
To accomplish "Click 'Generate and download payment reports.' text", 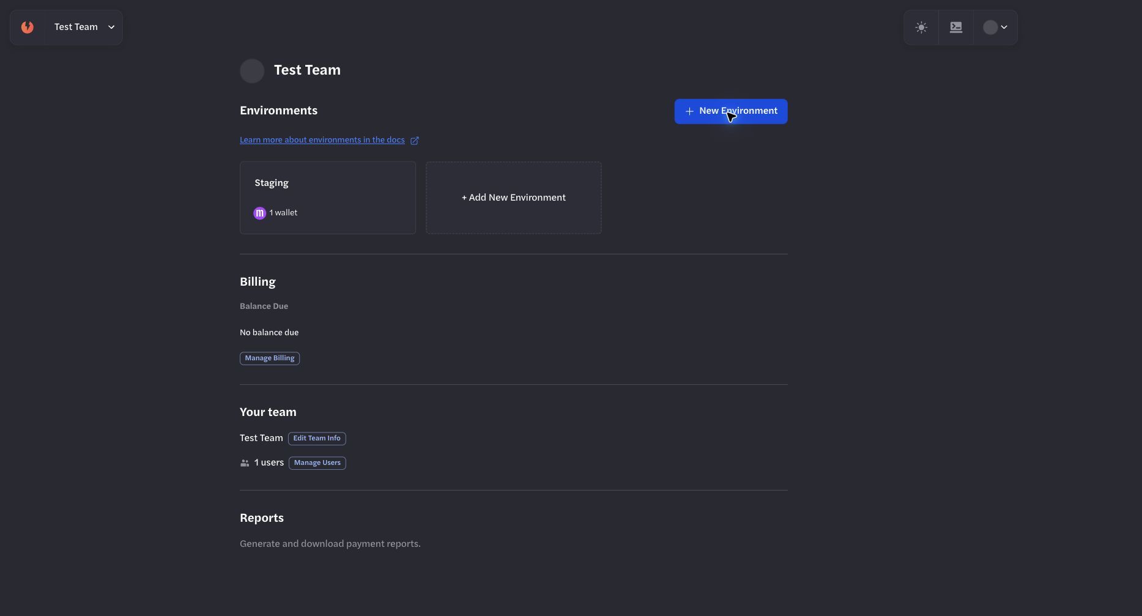I will click(330, 544).
